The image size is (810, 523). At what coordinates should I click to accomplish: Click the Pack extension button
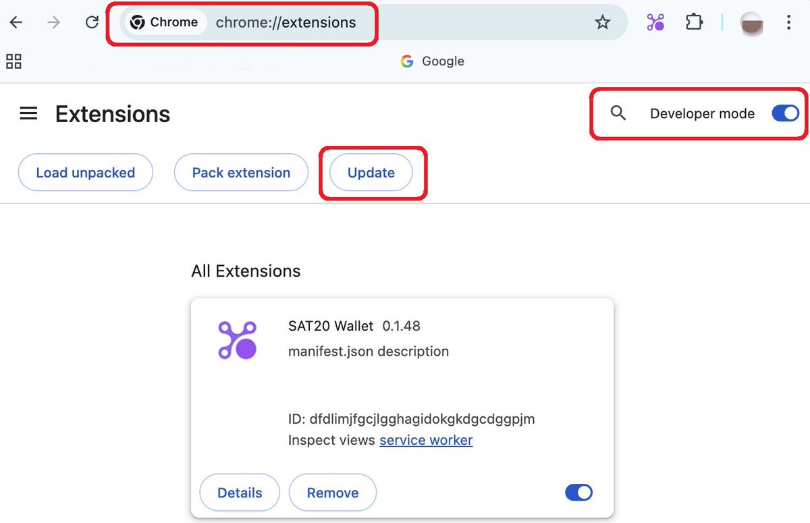pyautogui.click(x=241, y=173)
